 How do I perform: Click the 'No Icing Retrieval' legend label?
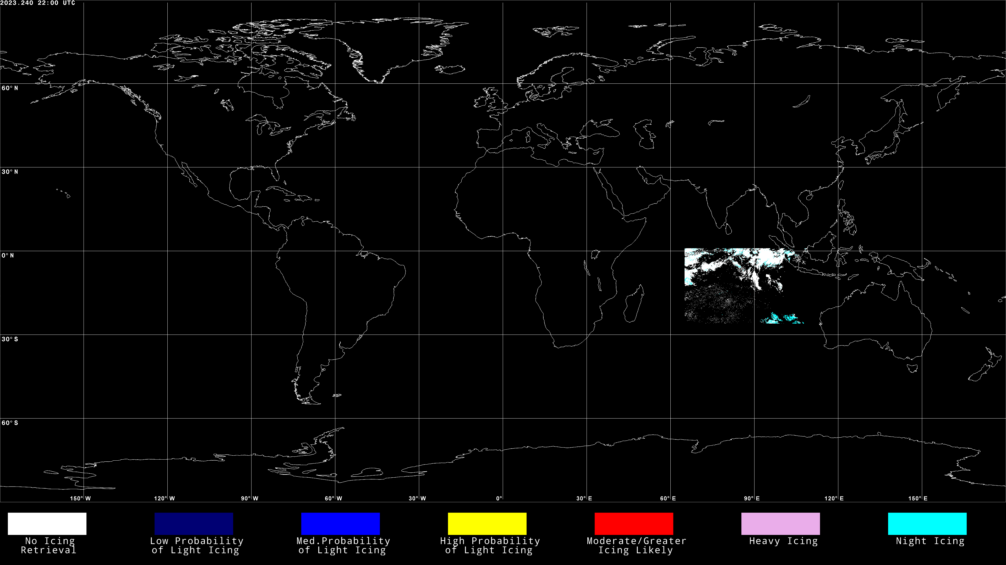(x=48, y=545)
